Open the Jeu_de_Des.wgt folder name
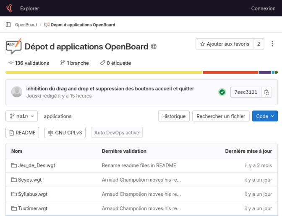This screenshot has height=216, width=282. pos(37,165)
